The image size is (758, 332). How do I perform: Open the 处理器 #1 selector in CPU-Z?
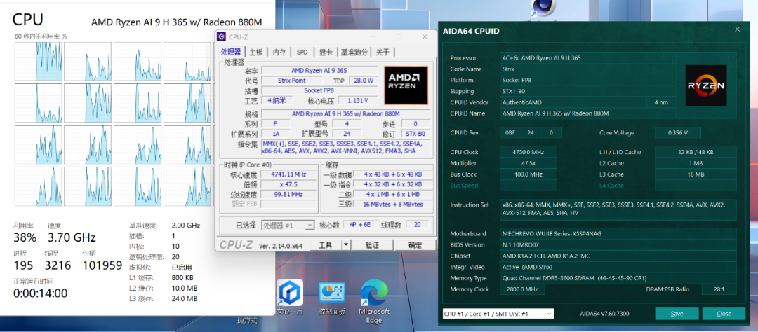pyautogui.click(x=288, y=226)
